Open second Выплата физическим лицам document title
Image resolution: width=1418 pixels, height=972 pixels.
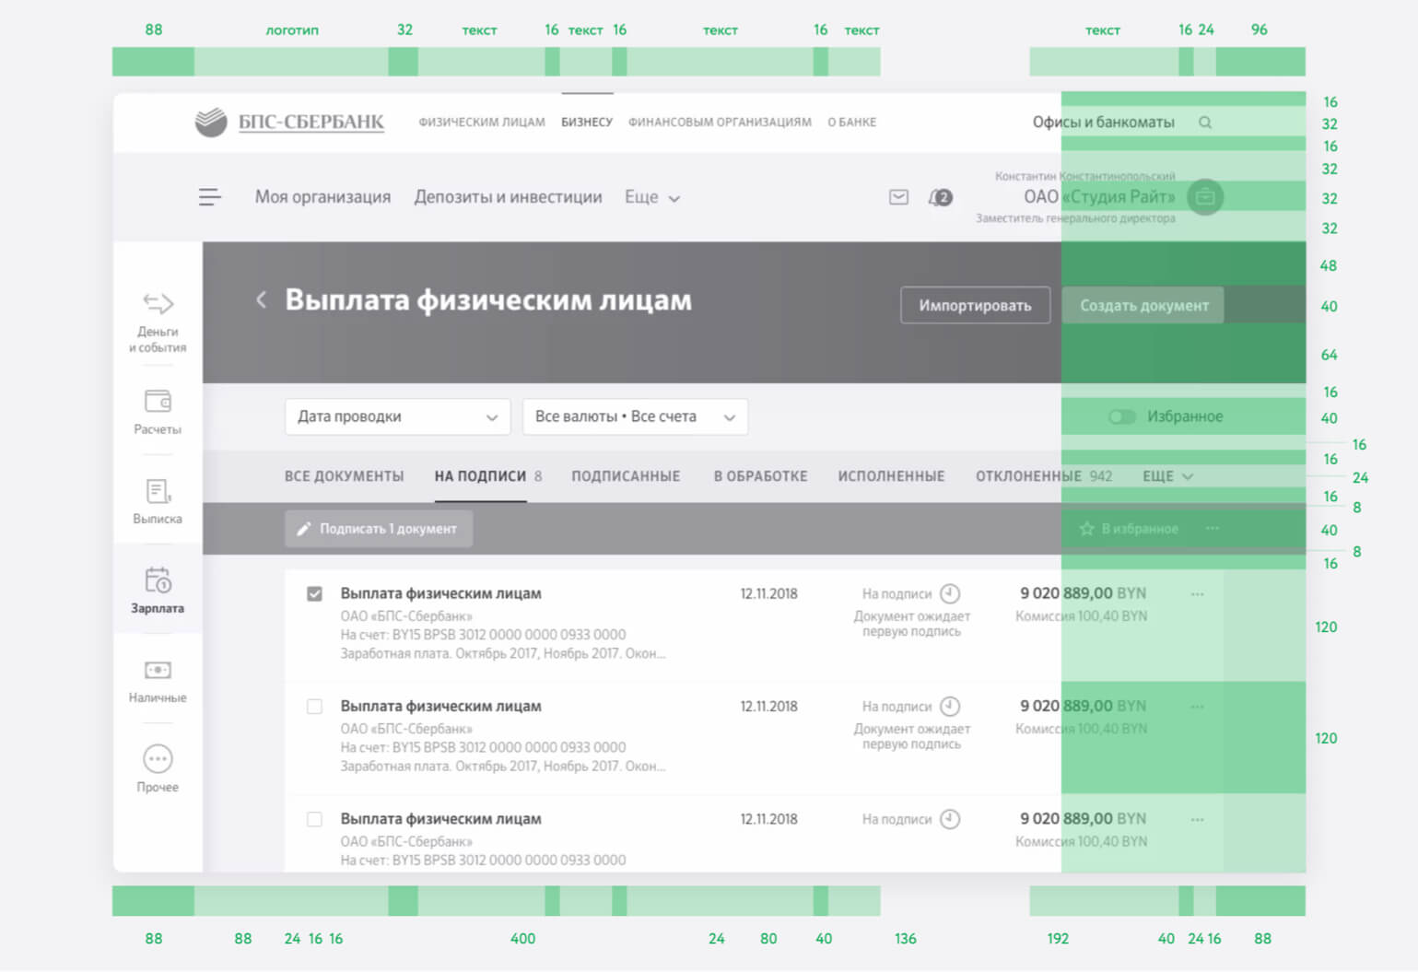(441, 707)
